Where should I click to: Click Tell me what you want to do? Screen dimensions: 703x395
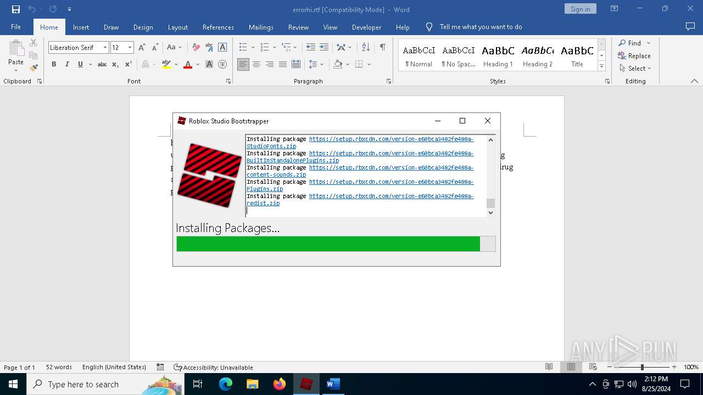click(x=481, y=27)
